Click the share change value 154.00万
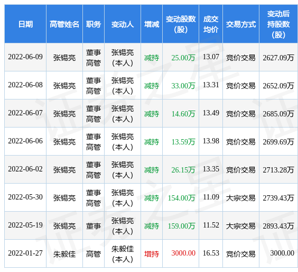Image resolution: width=298 pixels, height=272 pixels. pos(182,198)
